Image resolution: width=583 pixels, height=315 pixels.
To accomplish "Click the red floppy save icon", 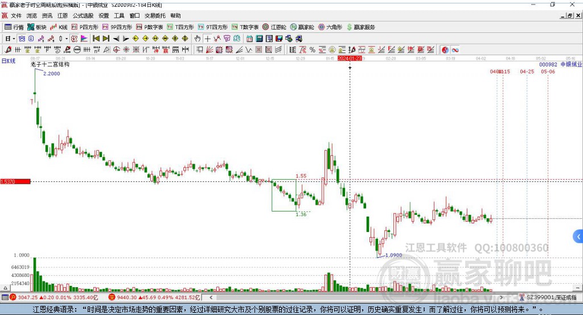I will pos(279,39).
